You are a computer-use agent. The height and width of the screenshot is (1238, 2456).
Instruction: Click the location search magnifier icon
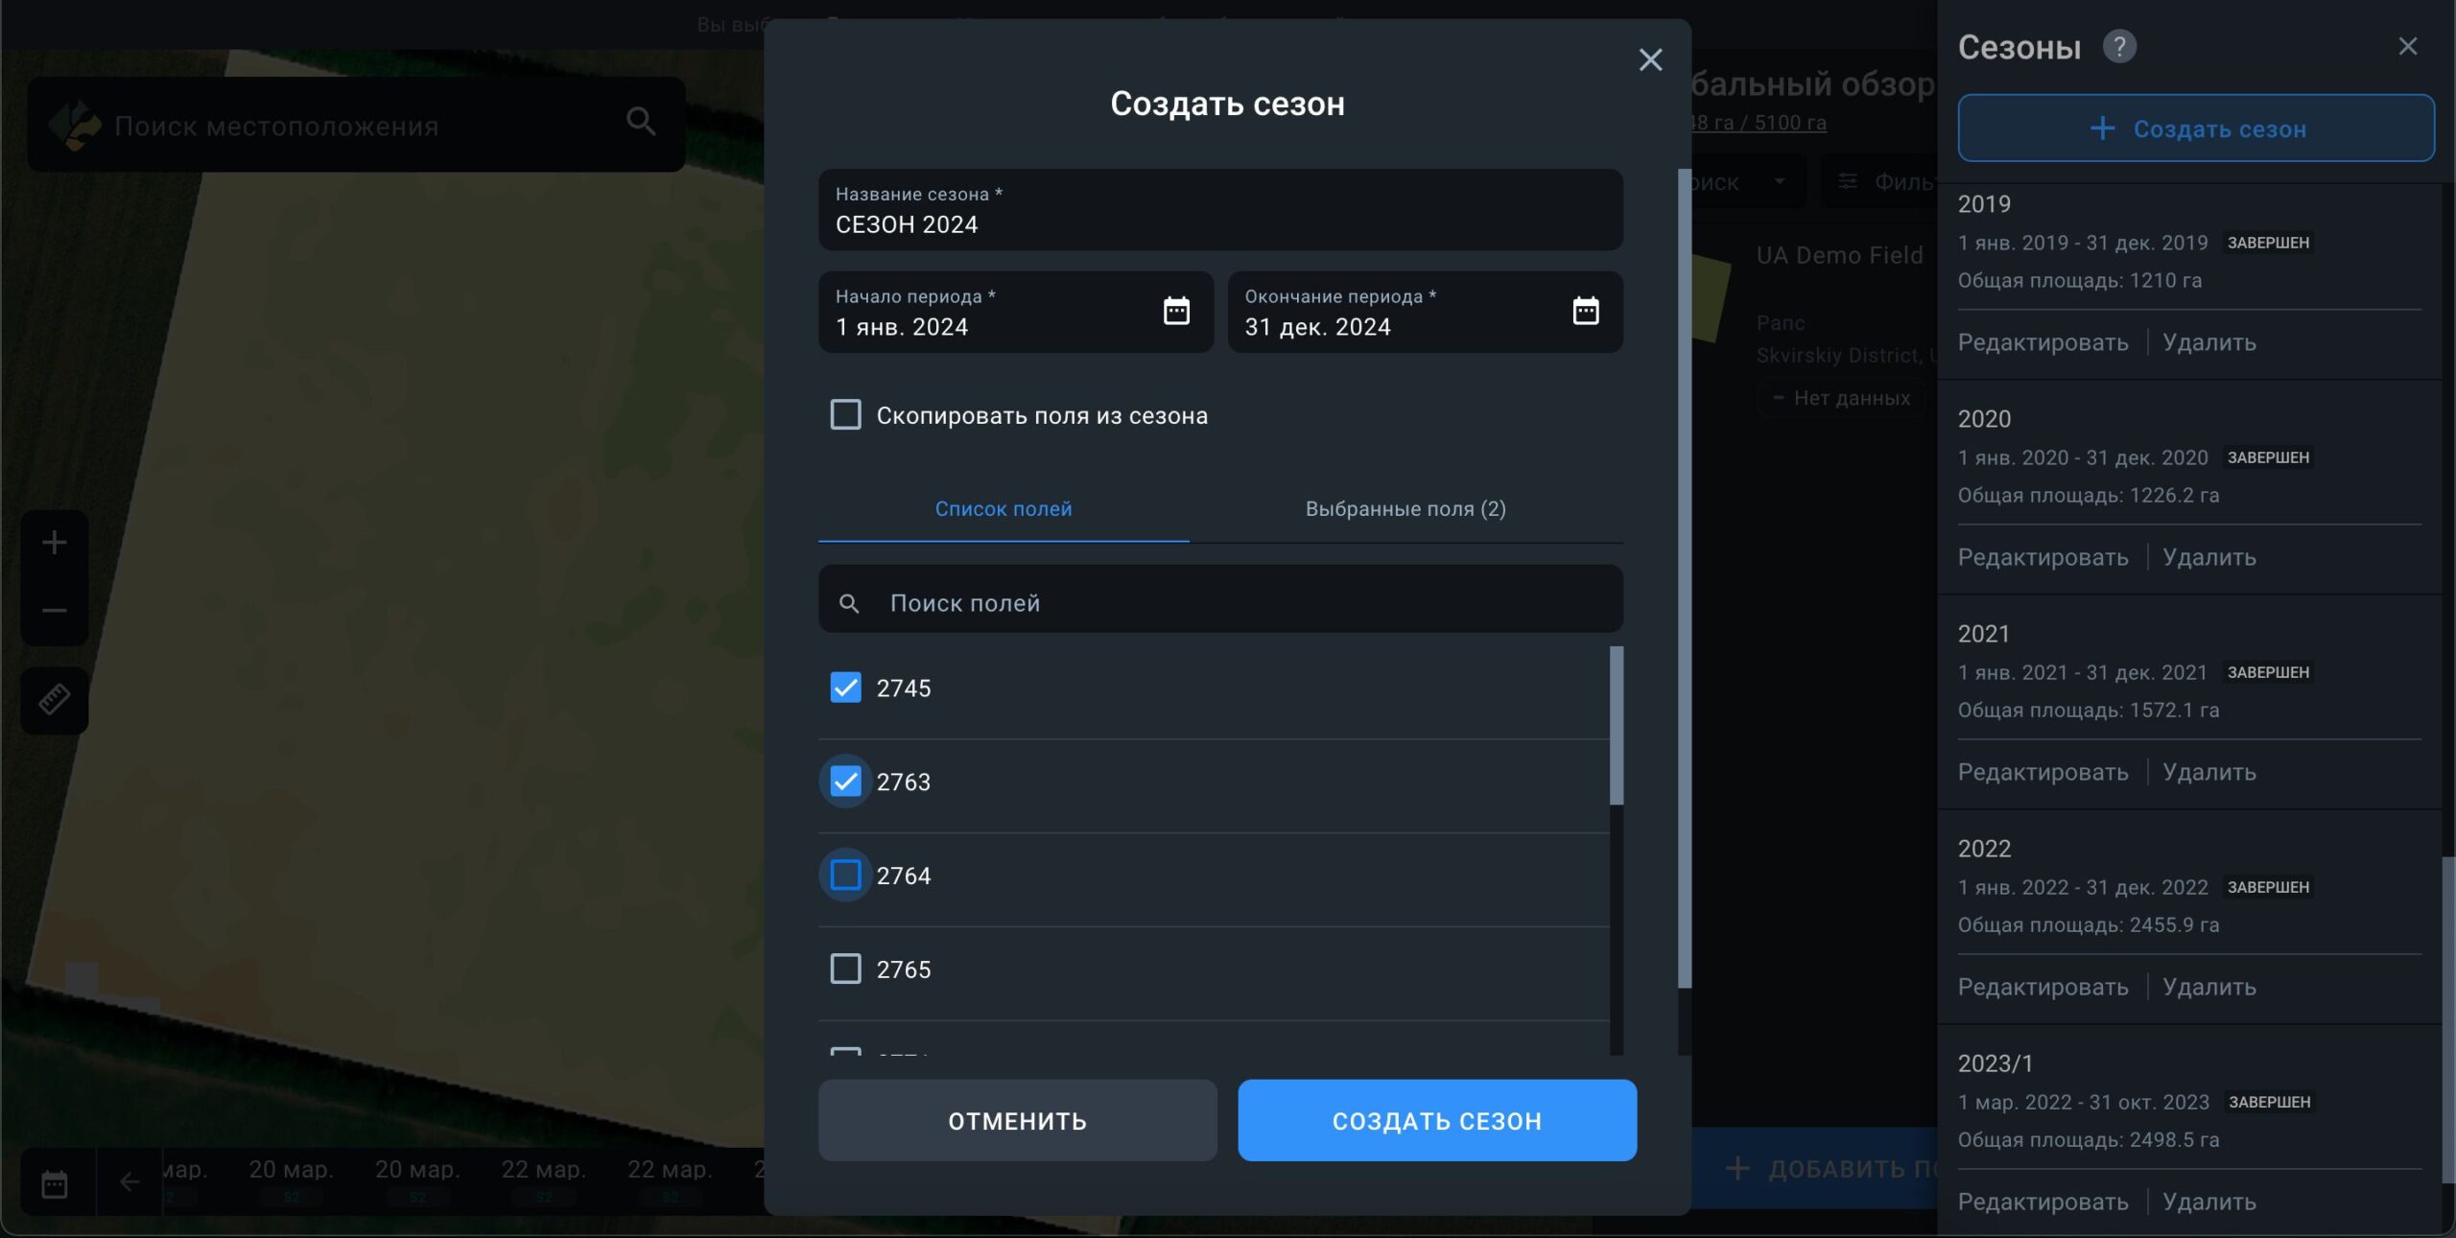point(641,122)
